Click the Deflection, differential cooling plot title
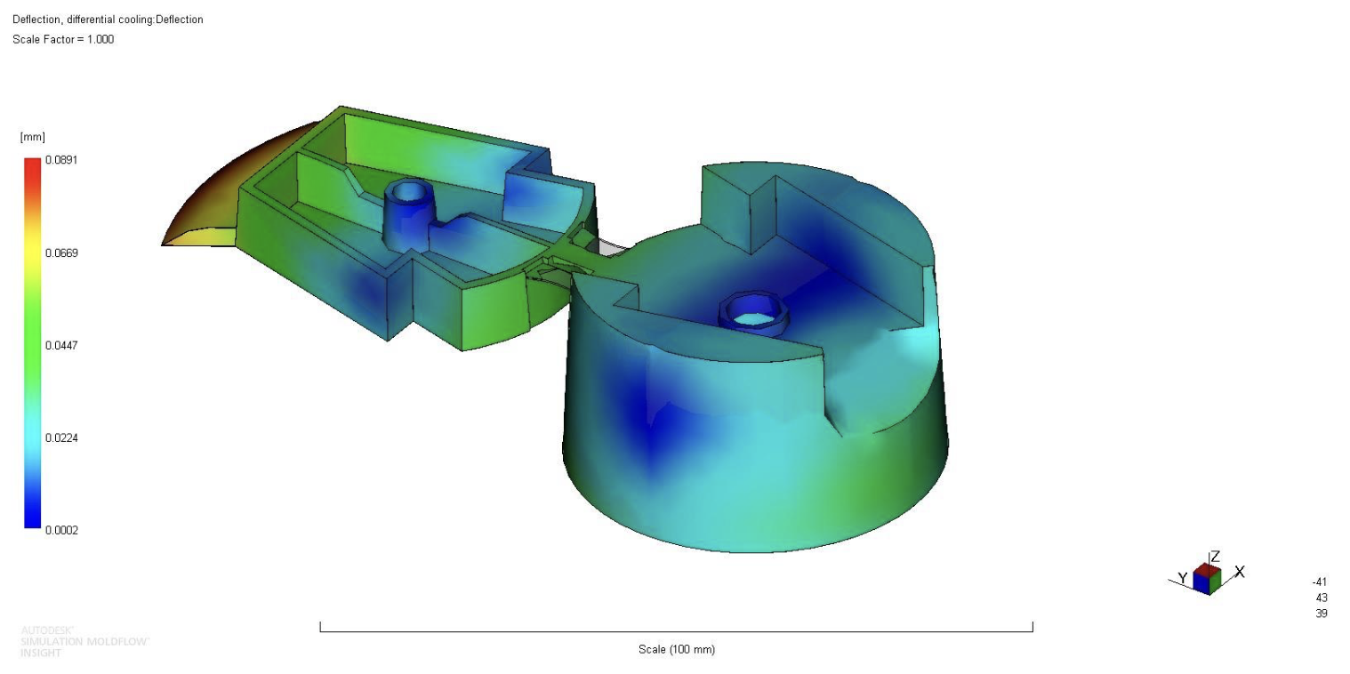The height and width of the screenshot is (674, 1350). click(108, 20)
